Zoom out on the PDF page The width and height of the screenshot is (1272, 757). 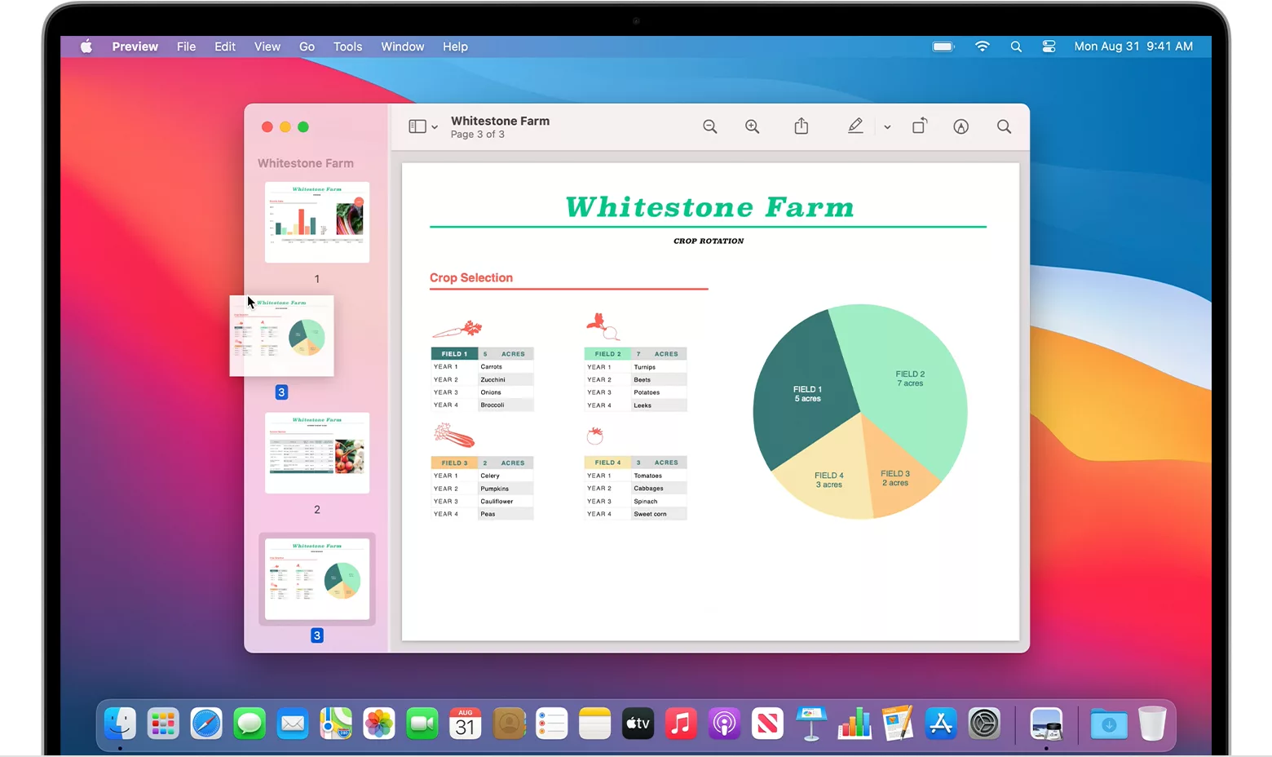coord(710,126)
